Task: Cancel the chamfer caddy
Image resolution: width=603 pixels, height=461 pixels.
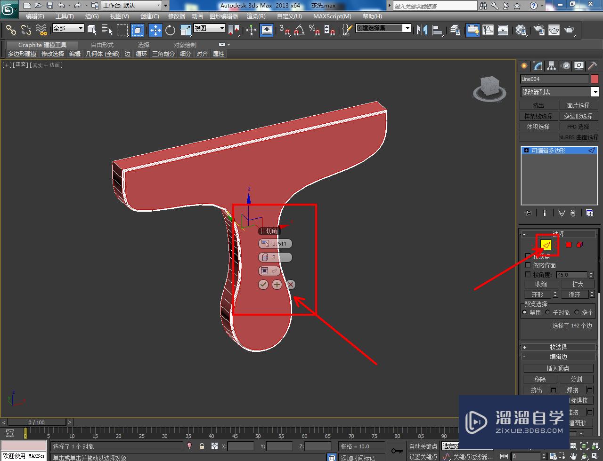Action: 291,285
